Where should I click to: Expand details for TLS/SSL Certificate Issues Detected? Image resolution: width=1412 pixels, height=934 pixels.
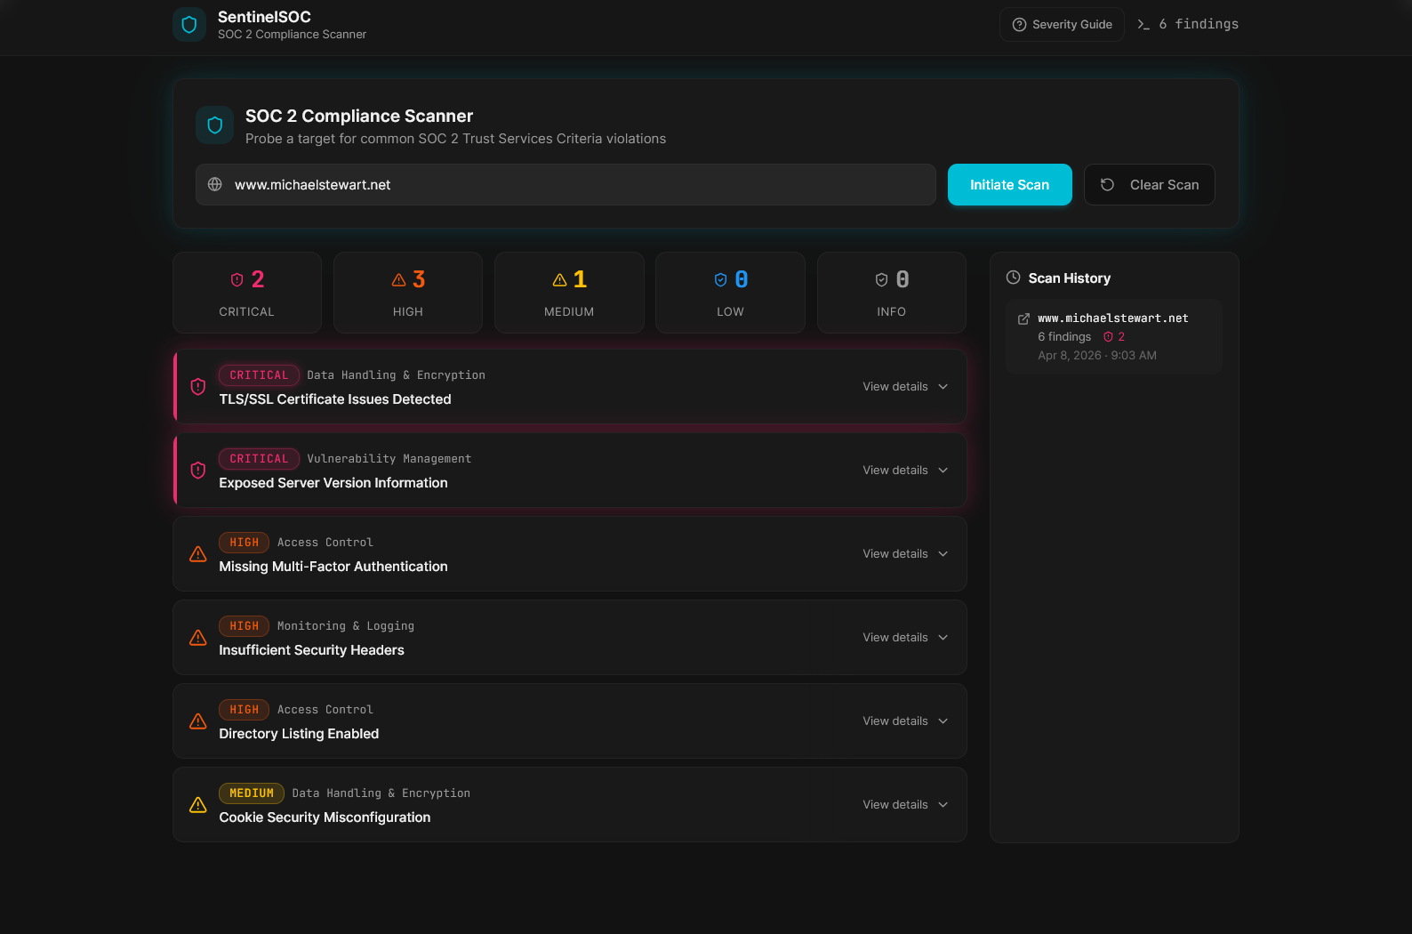click(905, 387)
